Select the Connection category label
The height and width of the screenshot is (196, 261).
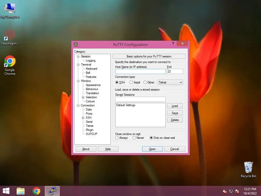pos(88,105)
